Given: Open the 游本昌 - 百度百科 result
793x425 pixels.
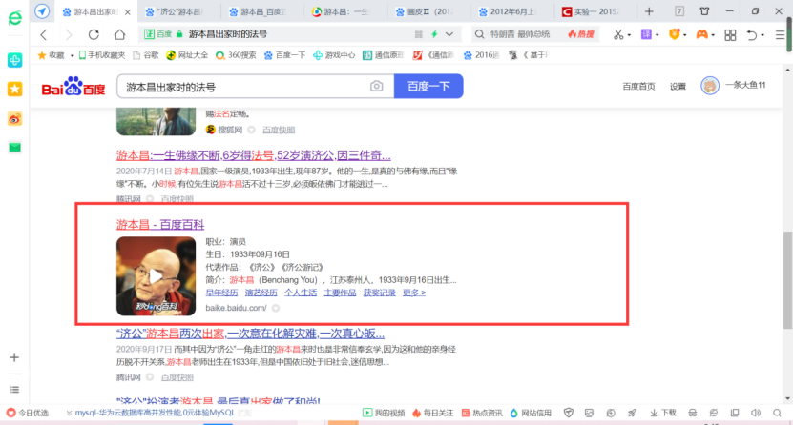Looking at the screenshot, I should tap(160, 224).
